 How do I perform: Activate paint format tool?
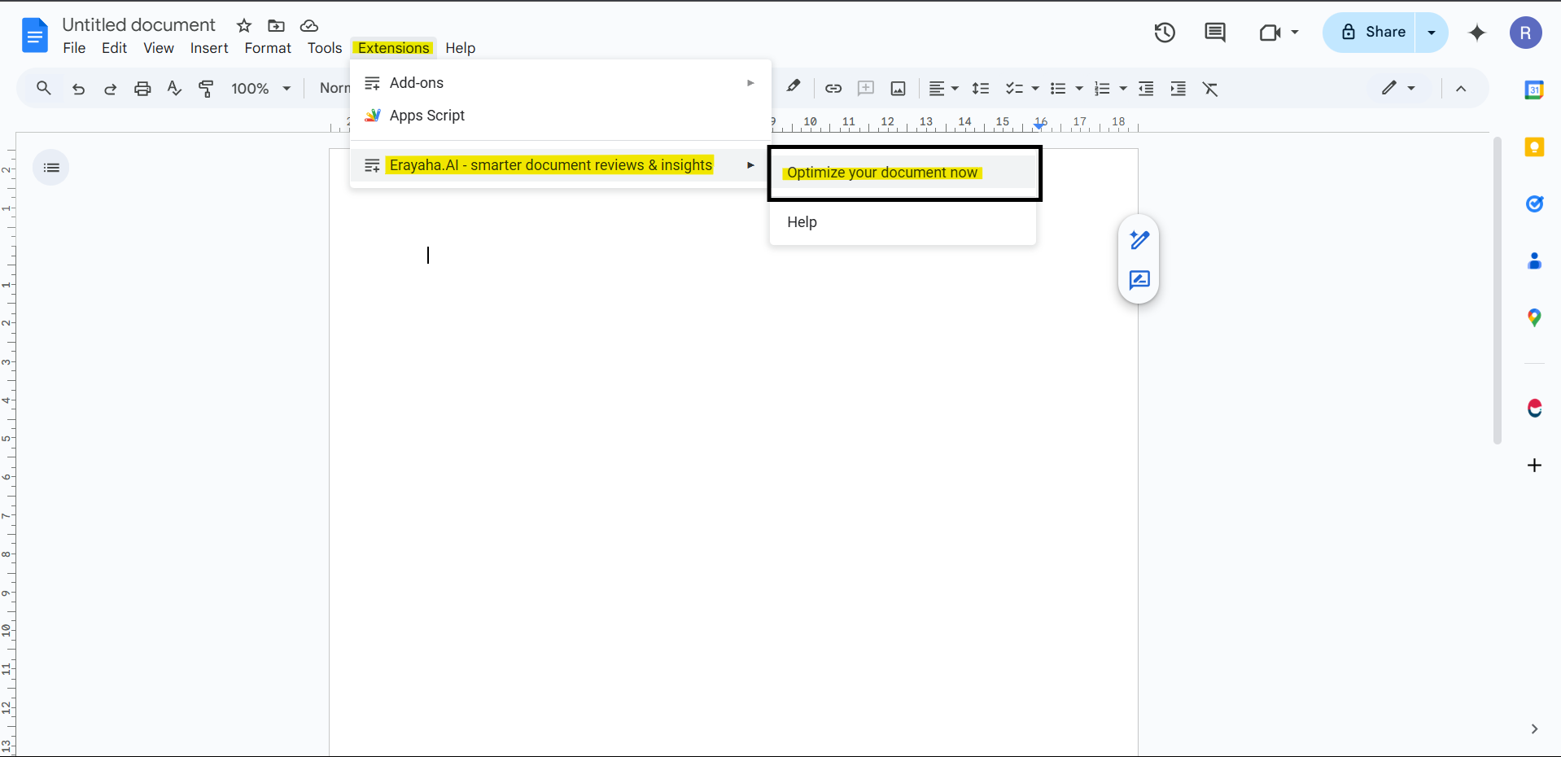click(207, 89)
